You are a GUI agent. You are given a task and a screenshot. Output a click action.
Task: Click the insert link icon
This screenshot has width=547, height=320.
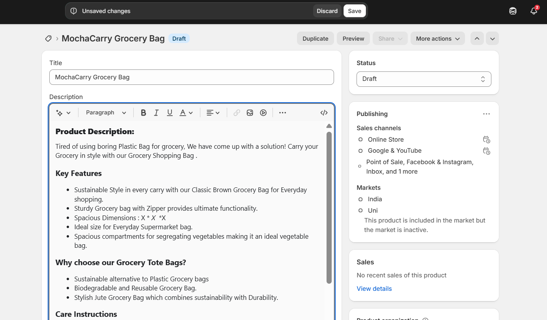(237, 112)
